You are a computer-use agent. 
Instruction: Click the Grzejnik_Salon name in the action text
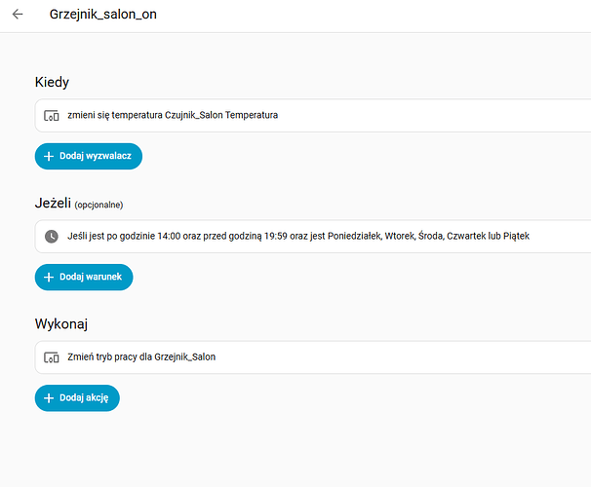click(x=184, y=356)
